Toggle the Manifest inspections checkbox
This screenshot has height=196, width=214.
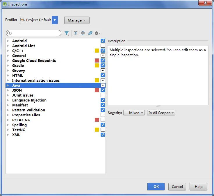(x=103, y=105)
